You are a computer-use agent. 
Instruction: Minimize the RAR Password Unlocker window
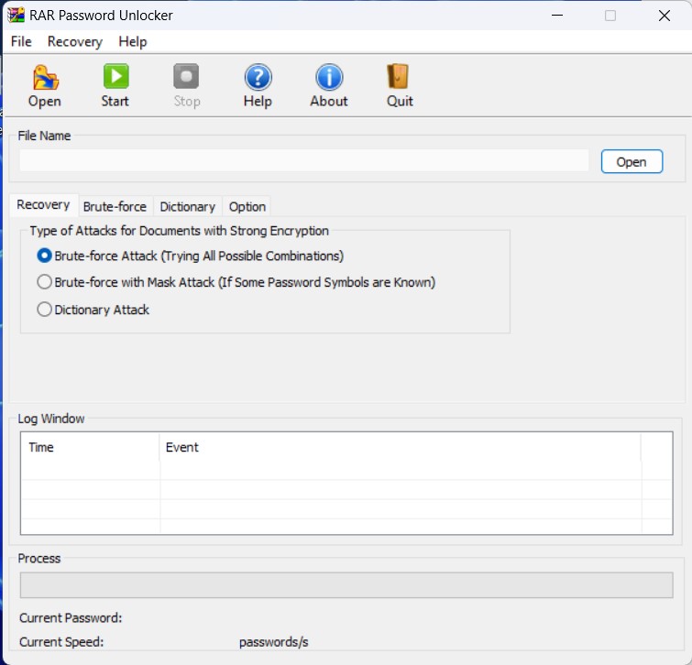[557, 16]
